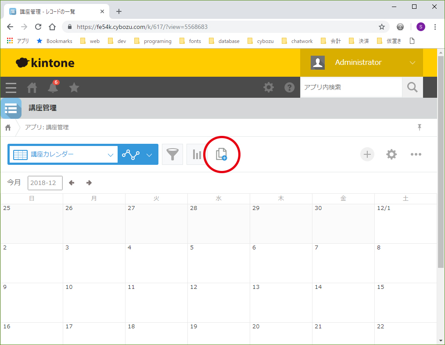
Task: Click the address bar URL
Action: pos(142,27)
